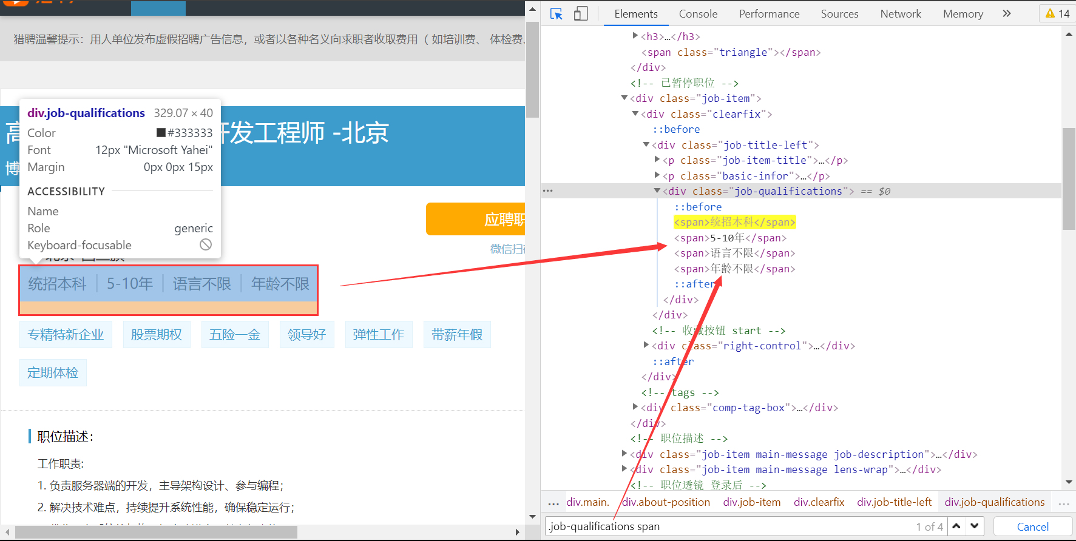Image resolution: width=1076 pixels, height=541 pixels.
Task: Open the Performance tab
Action: click(769, 13)
